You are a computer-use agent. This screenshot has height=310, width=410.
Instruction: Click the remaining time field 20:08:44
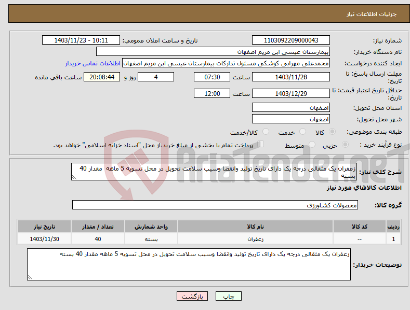click(102, 77)
